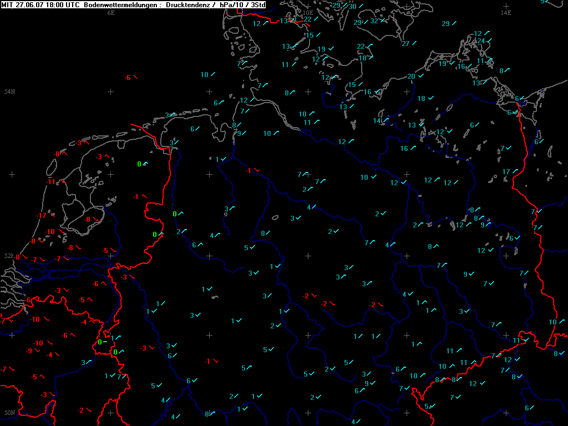Select the -11 station marker in Netherlands
Screen dimensions: 568x426
pyautogui.click(x=51, y=182)
